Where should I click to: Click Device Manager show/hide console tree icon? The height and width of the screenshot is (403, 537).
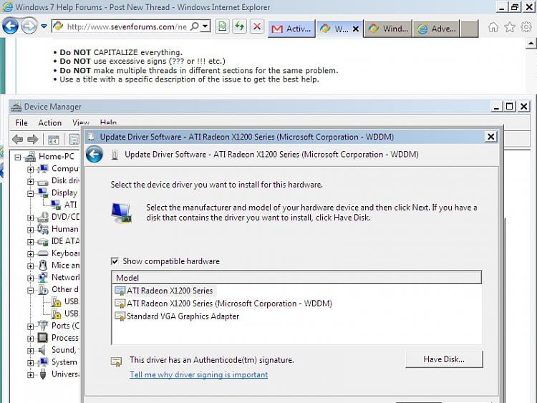(54, 140)
